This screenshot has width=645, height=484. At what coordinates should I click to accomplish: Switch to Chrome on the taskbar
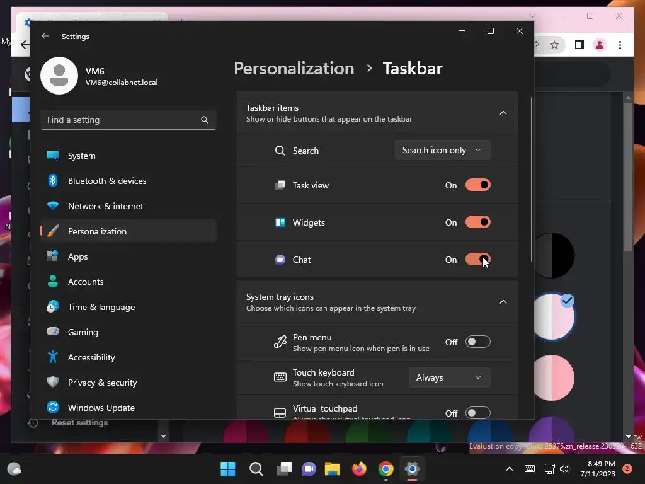click(386, 469)
